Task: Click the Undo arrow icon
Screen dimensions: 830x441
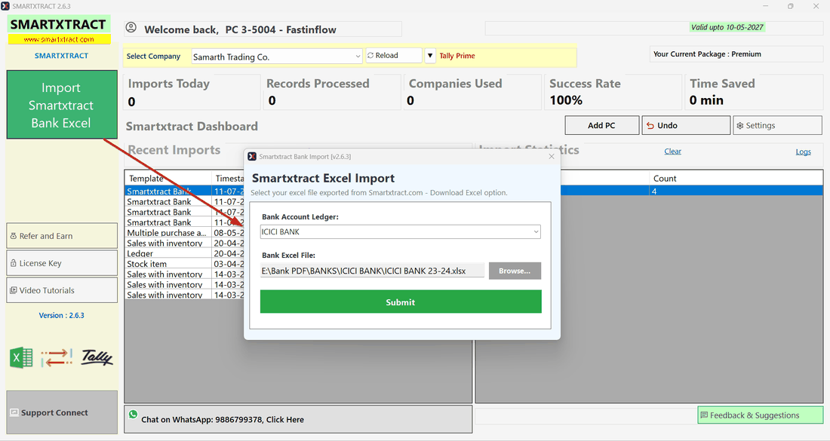Action: (650, 126)
